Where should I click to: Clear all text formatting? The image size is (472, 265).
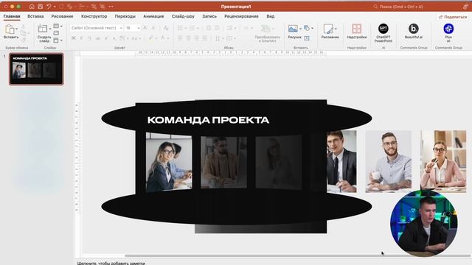[x=165, y=28]
